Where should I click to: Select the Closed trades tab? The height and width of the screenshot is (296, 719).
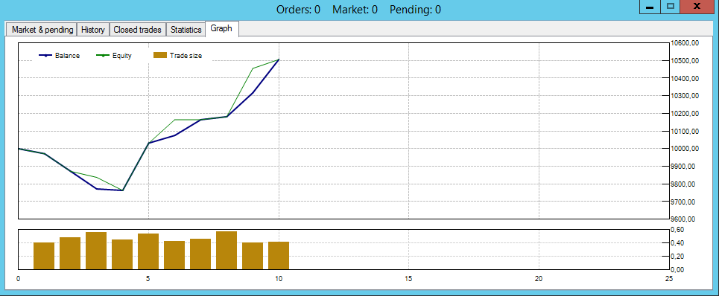pos(138,30)
